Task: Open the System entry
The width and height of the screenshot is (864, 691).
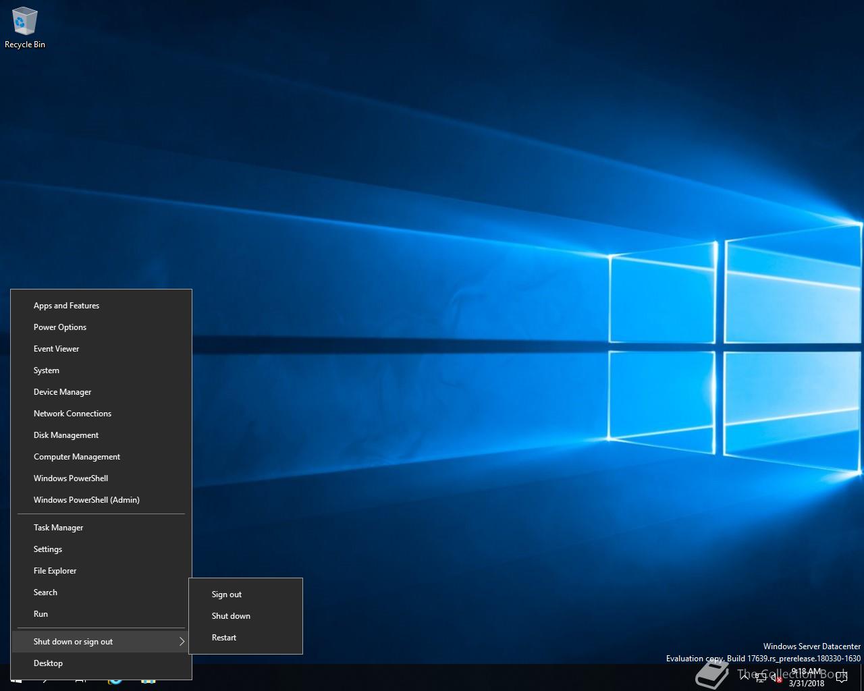Action: point(101,370)
